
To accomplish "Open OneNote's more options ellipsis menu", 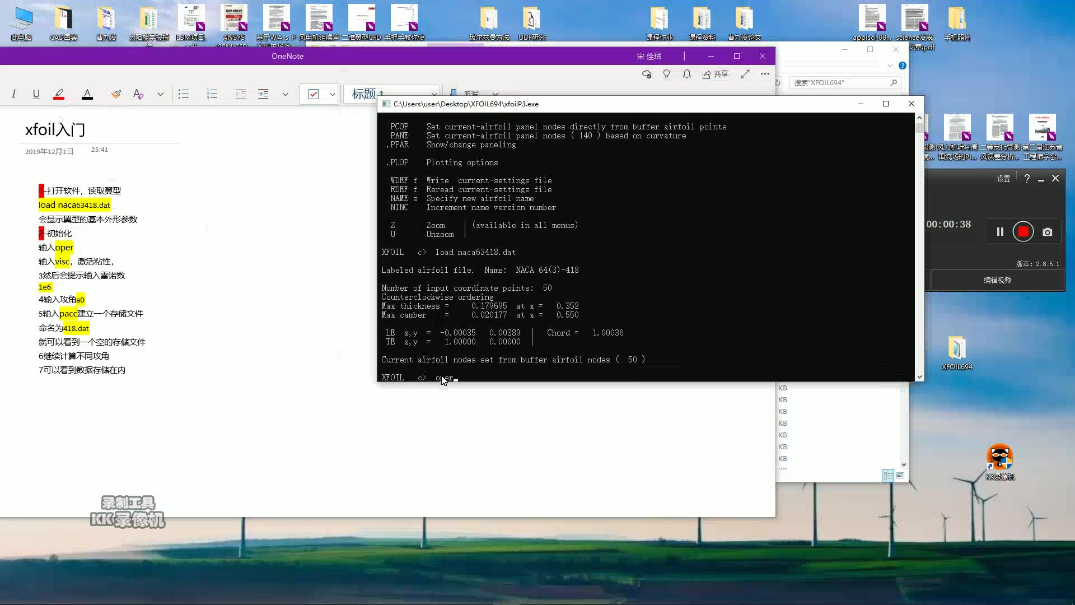I will [765, 74].
